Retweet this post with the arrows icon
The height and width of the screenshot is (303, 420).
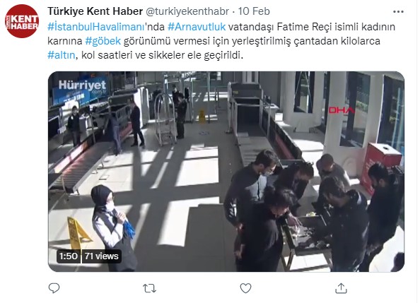pyautogui.click(x=149, y=288)
